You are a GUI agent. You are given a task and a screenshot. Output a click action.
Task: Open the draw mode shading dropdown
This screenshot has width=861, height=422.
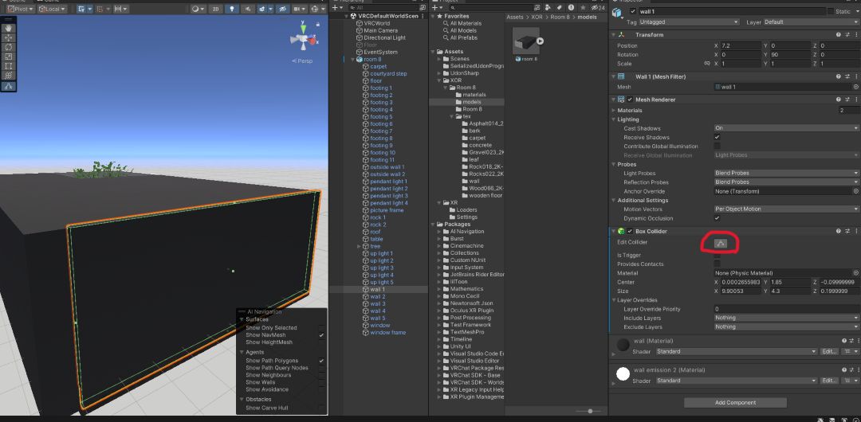197,9
